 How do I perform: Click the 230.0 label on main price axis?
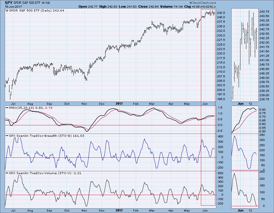pos(221,36)
